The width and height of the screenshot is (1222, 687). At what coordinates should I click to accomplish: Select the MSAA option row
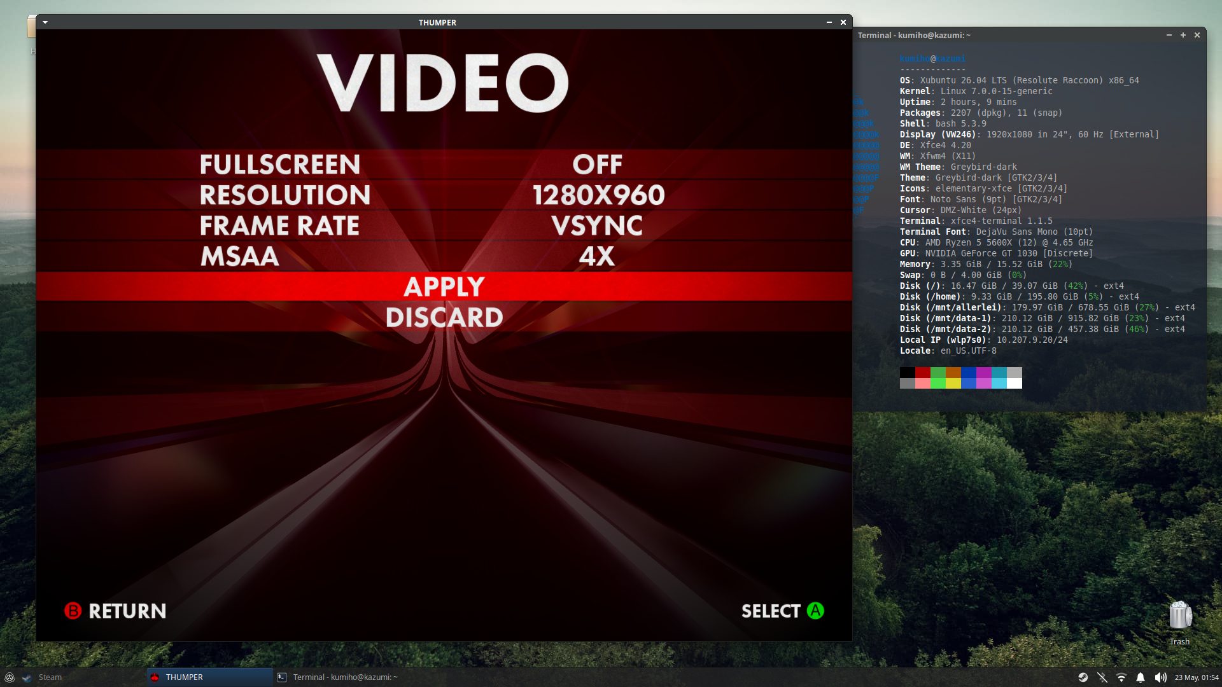tap(444, 256)
